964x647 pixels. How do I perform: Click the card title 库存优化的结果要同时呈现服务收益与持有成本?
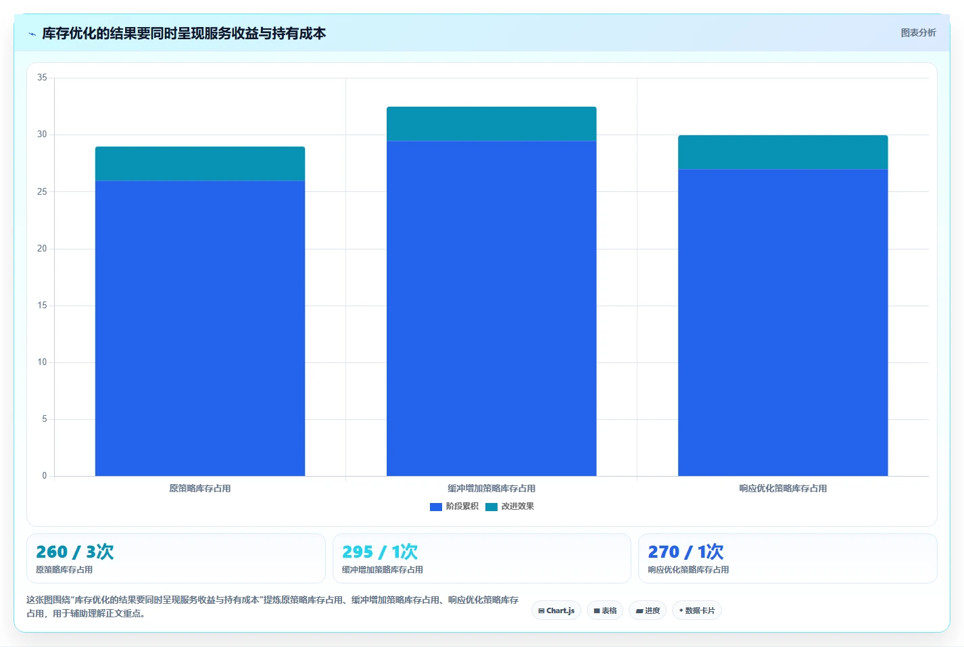tap(184, 33)
